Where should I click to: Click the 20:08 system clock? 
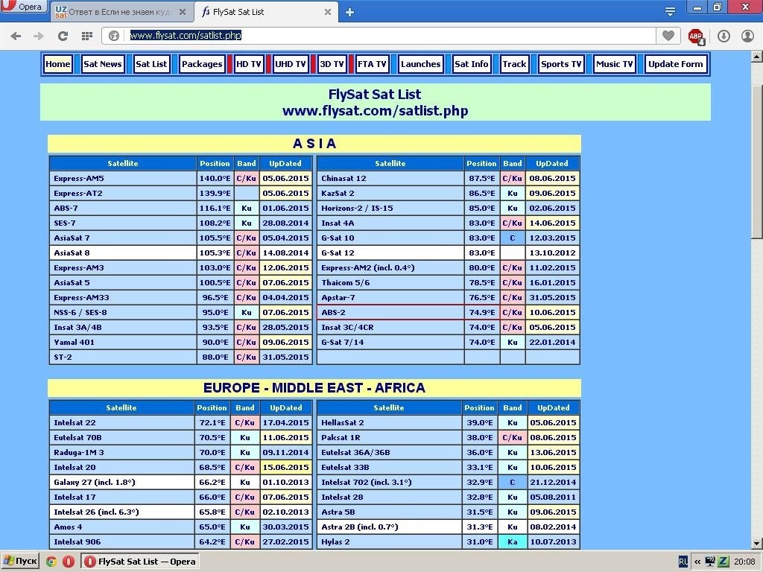744,562
